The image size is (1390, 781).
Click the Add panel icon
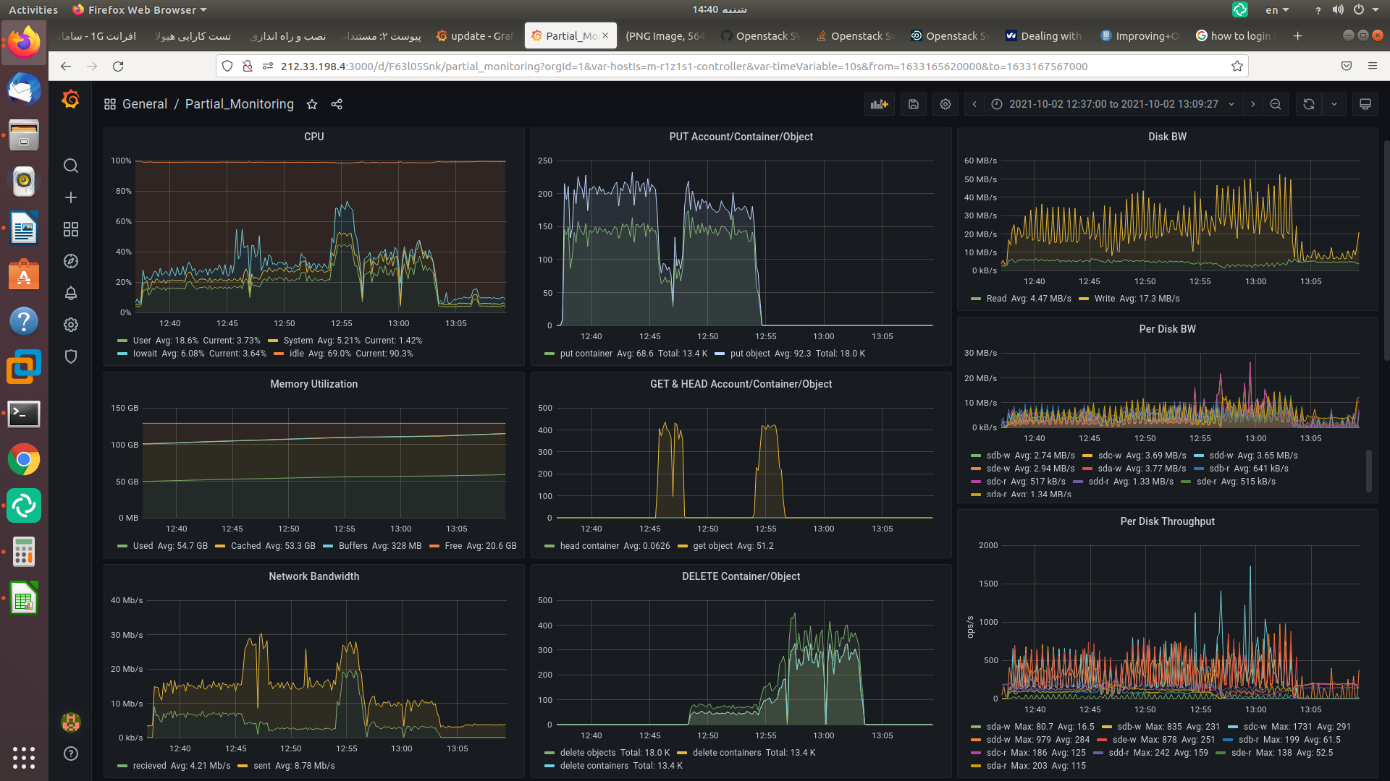879,104
